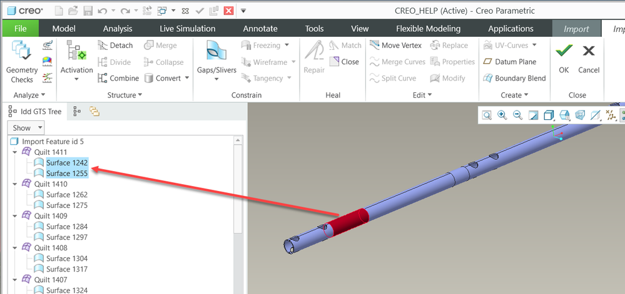Open the Convert dropdown arrow

point(187,78)
